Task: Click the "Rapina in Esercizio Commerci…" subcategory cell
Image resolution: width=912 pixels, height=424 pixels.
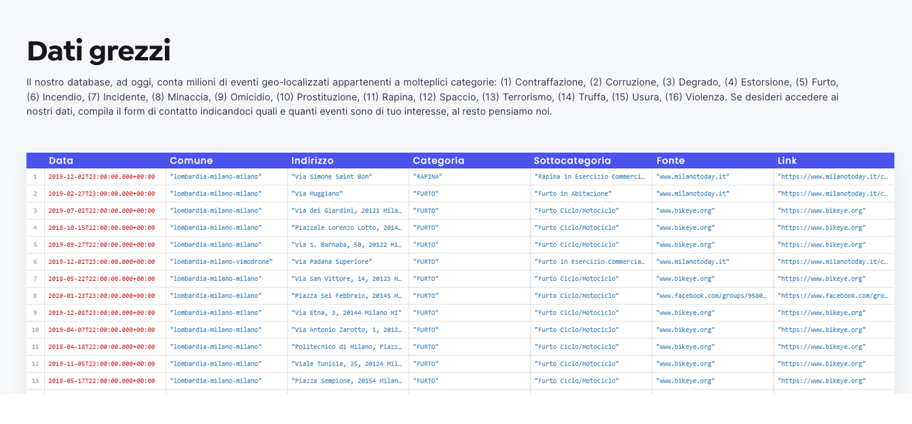Action: 591,177
